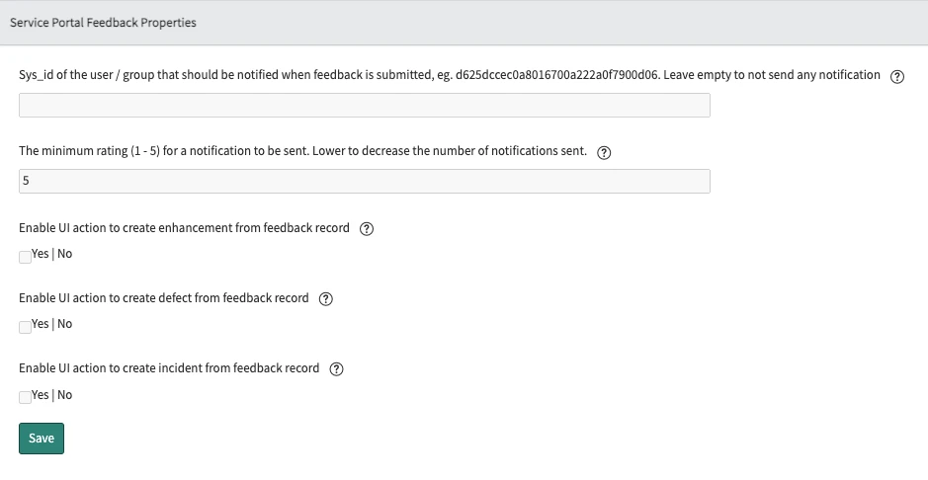Screen dimensions: 928x480
Task: Click the Sys_id notification description label
Action: 449,75
